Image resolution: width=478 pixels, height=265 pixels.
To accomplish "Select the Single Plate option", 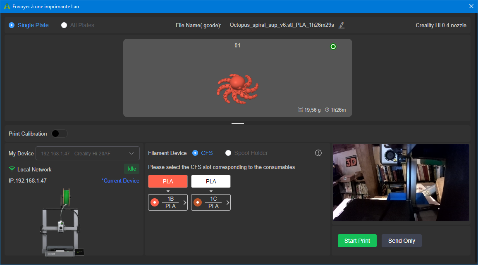I will 29,25.
